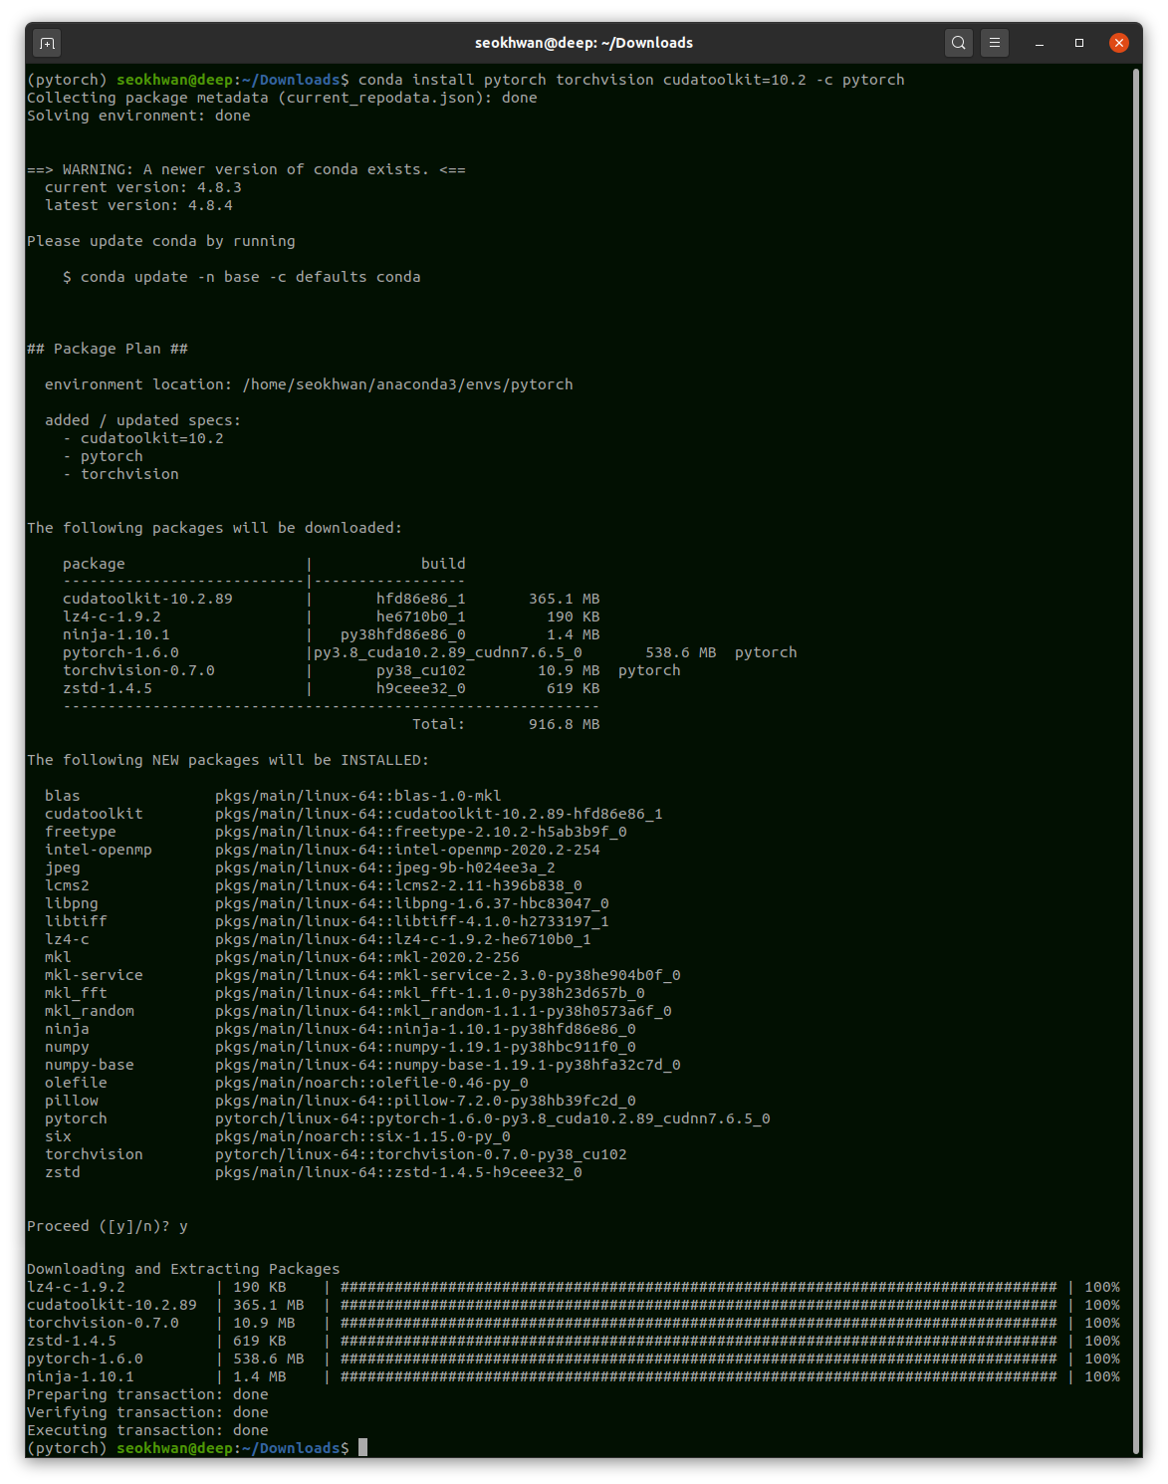Select '- cudatoolkit=10.2' spec line
The height and width of the screenshot is (1484, 1168).
click(x=143, y=438)
